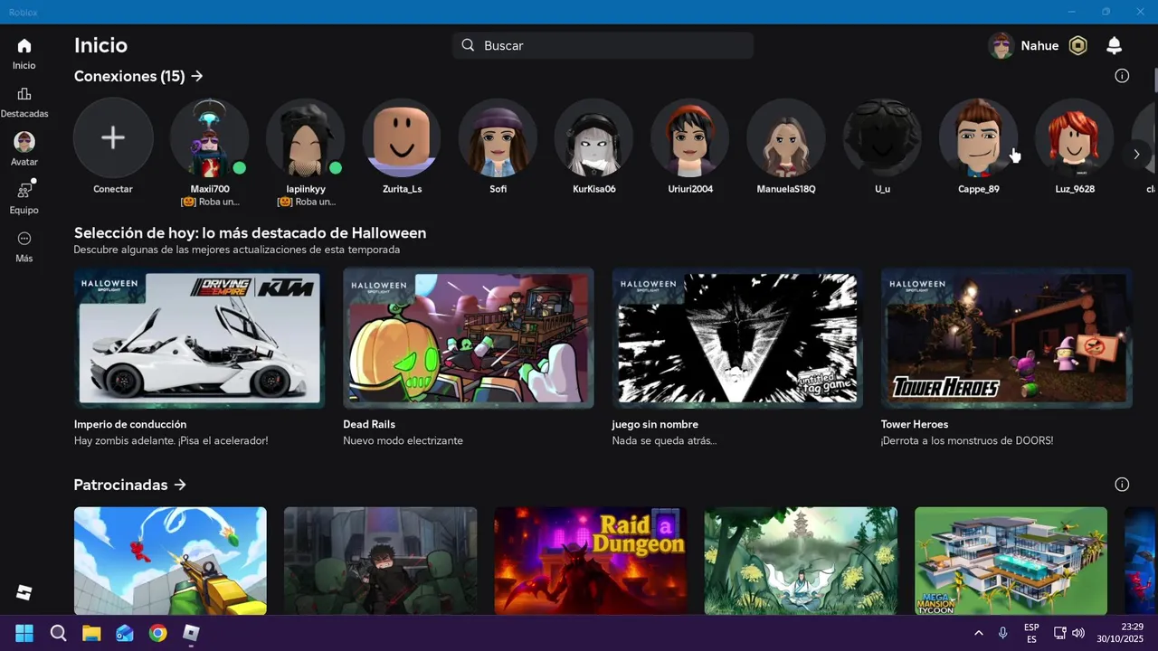Open Nahue profile avatar
Image resolution: width=1158 pixels, height=651 pixels.
pyautogui.click(x=1001, y=45)
